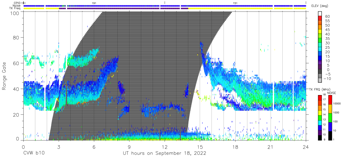Click range gate tick label "100"

click(x=15, y=13)
